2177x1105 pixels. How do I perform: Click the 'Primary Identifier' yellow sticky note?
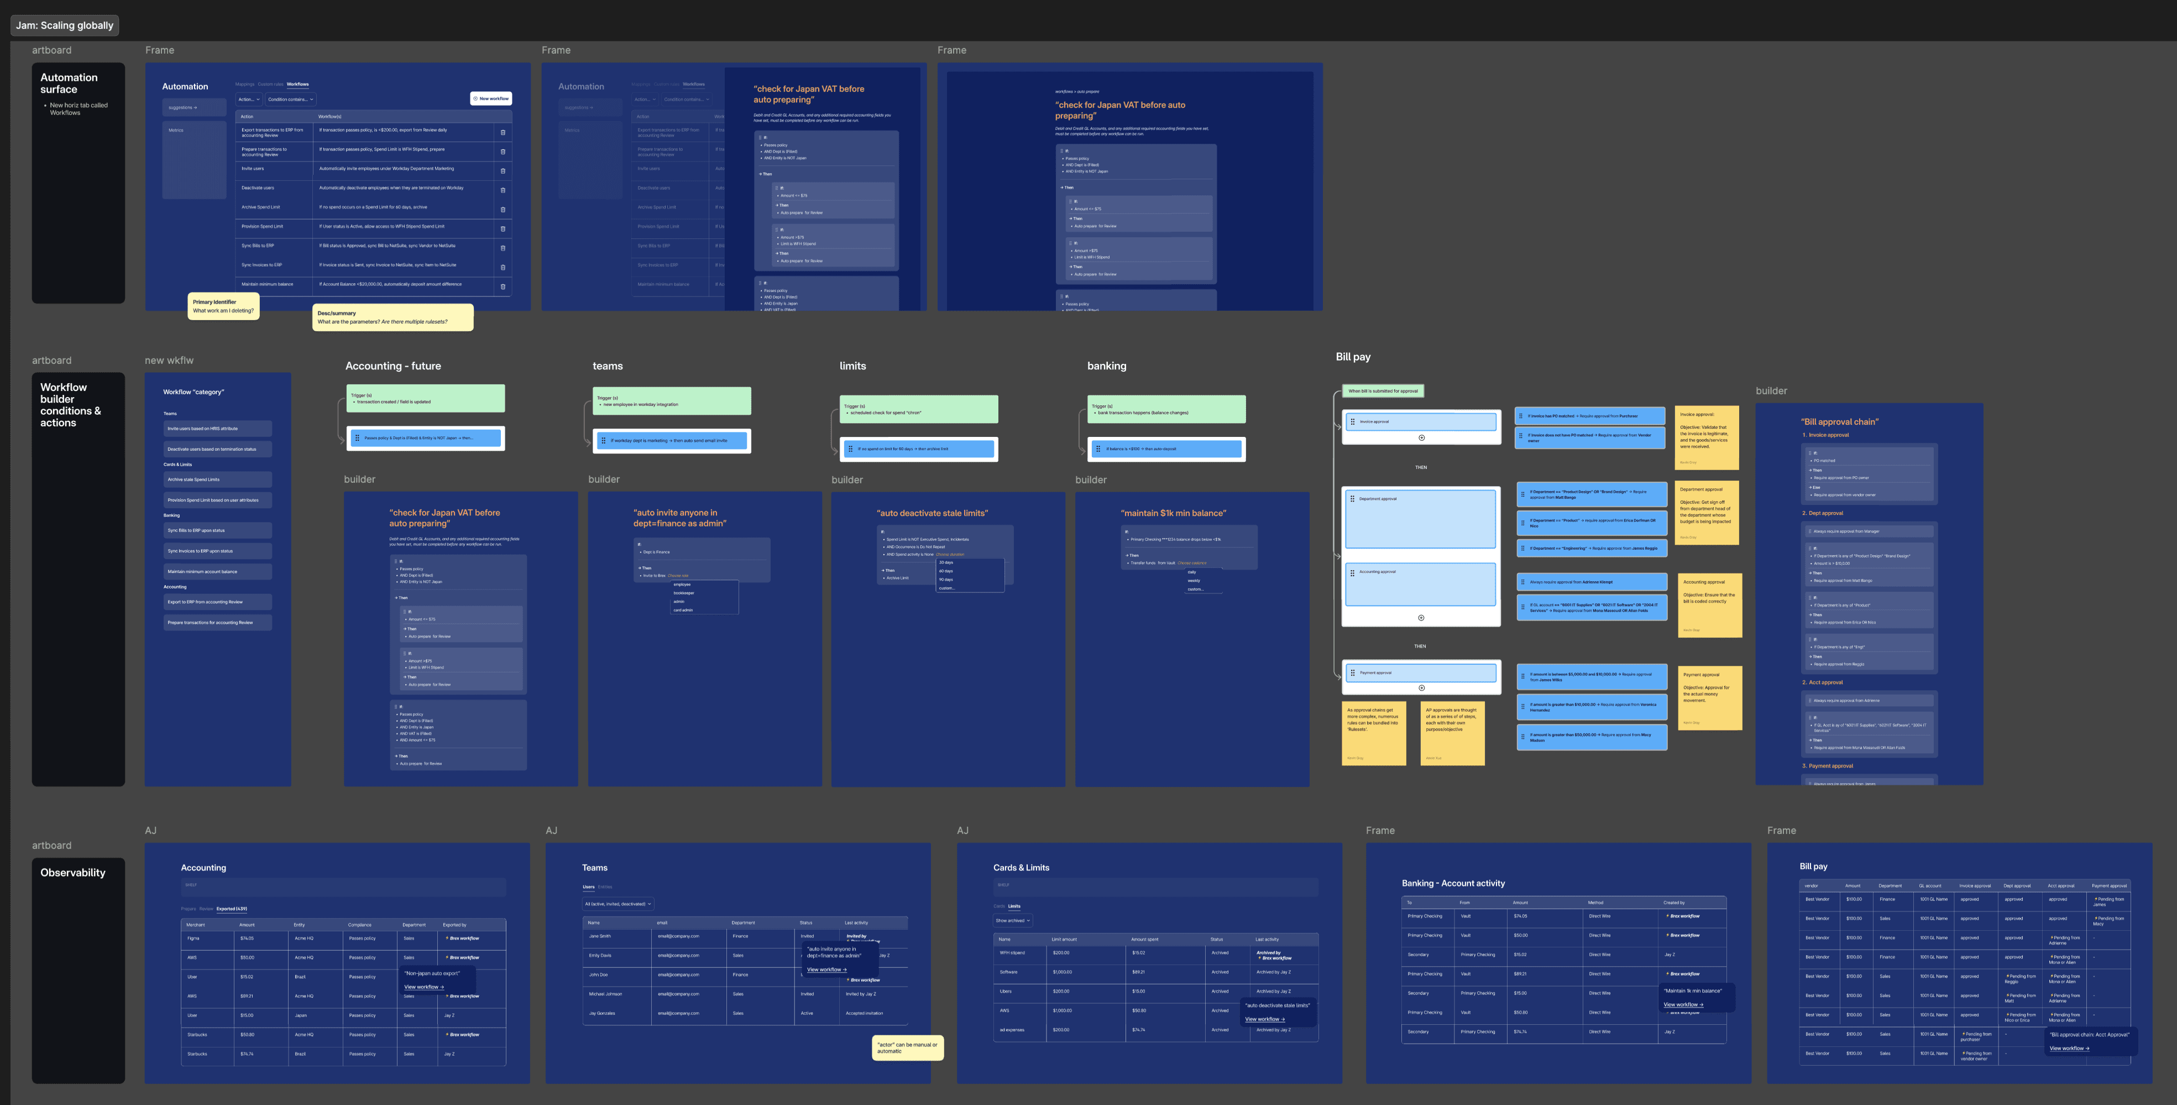(x=223, y=306)
